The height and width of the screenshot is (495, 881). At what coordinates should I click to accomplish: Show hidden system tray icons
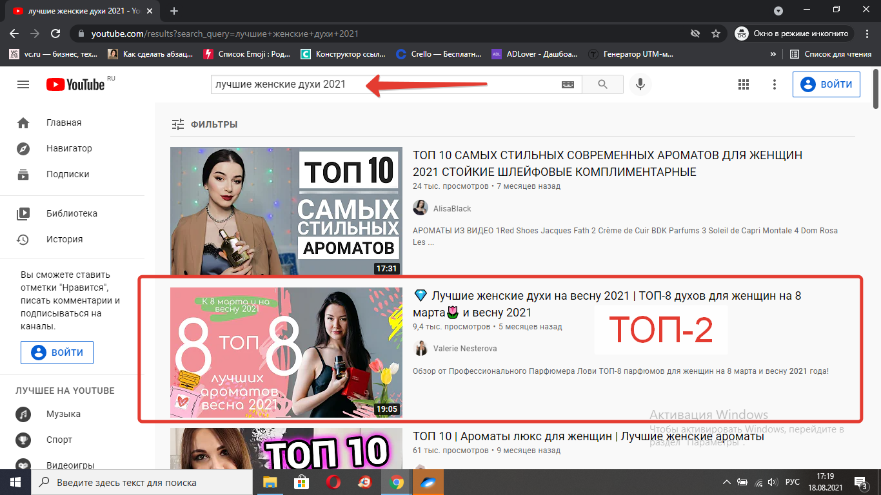(727, 482)
